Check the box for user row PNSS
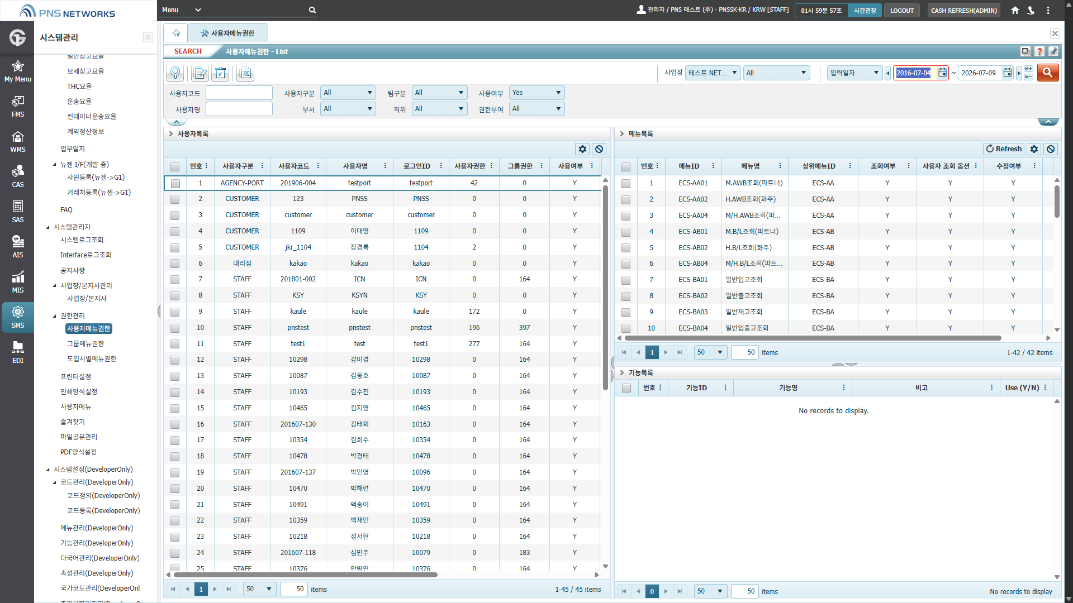The image size is (1073, 603). click(175, 199)
